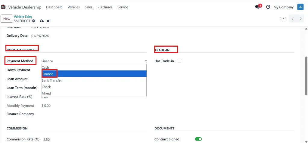308x143 pixels.
Task: Choose Finance in the dropdown list
Action: tap(94, 74)
